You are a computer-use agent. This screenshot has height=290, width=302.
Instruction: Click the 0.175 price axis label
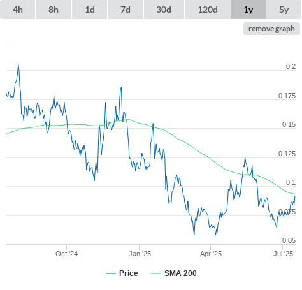[287, 96]
